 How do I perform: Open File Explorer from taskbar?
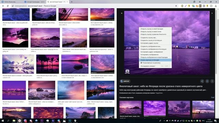point(14,121)
